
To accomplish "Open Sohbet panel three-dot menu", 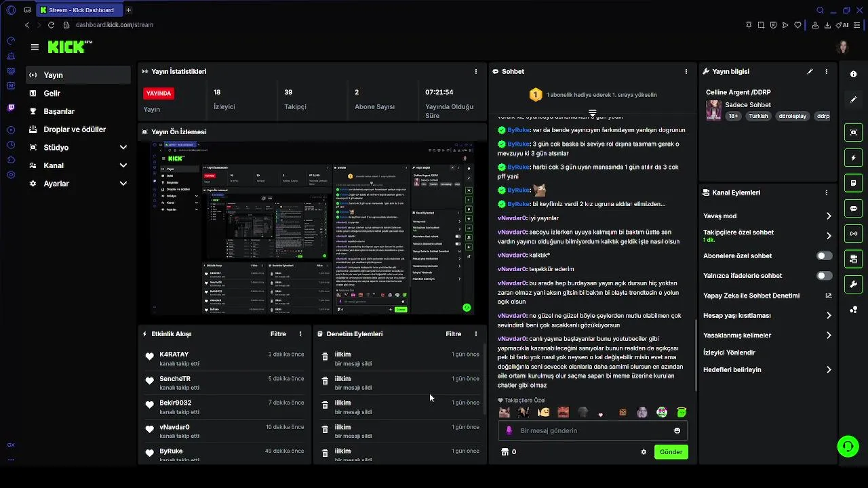I will tap(686, 71).
